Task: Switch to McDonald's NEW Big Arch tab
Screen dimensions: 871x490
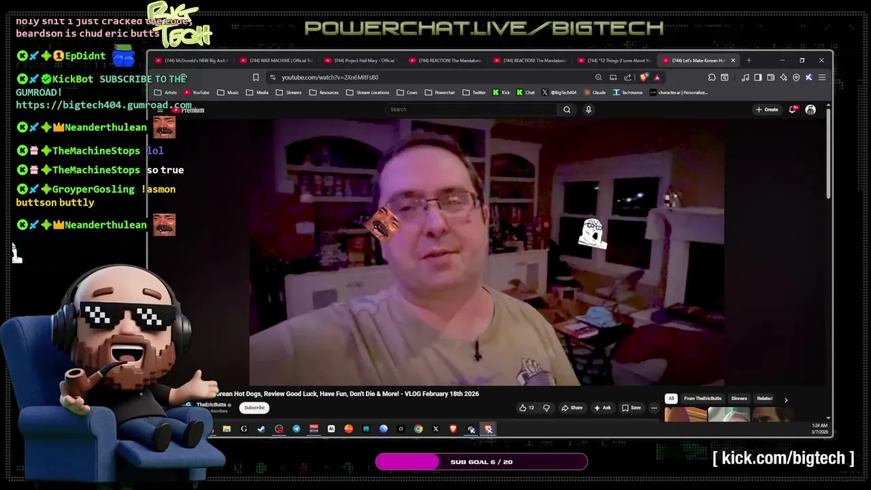Action: 191,61
